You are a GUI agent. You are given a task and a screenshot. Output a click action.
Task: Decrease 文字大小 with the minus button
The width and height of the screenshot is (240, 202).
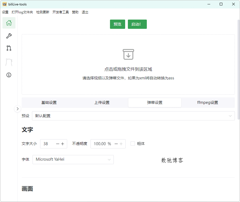pyautogui.click(x=58, y=144)
